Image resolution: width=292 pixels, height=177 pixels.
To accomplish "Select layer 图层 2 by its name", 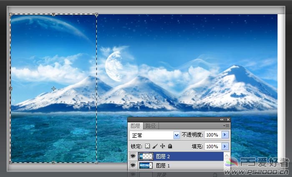I will pos(163,157).
